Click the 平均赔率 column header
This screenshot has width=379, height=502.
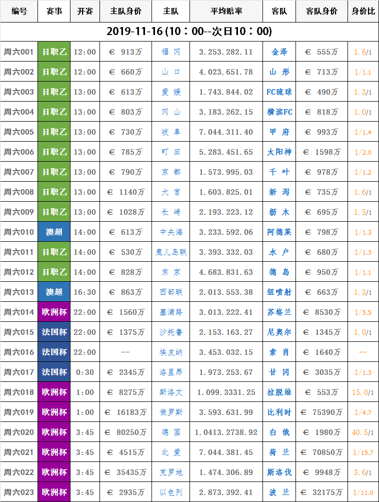coord(225,11)
